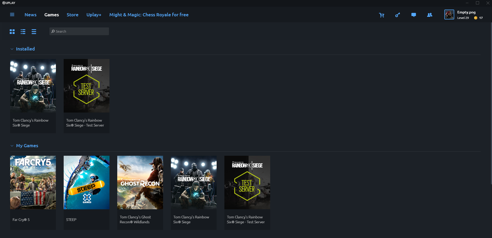
Task: Click the profile avatar picture
Action: [x=449, y=14]
